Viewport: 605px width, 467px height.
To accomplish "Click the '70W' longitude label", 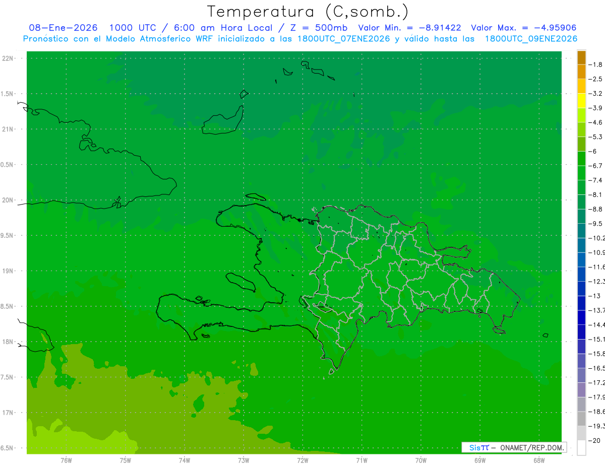I will [x=421, y=460].
